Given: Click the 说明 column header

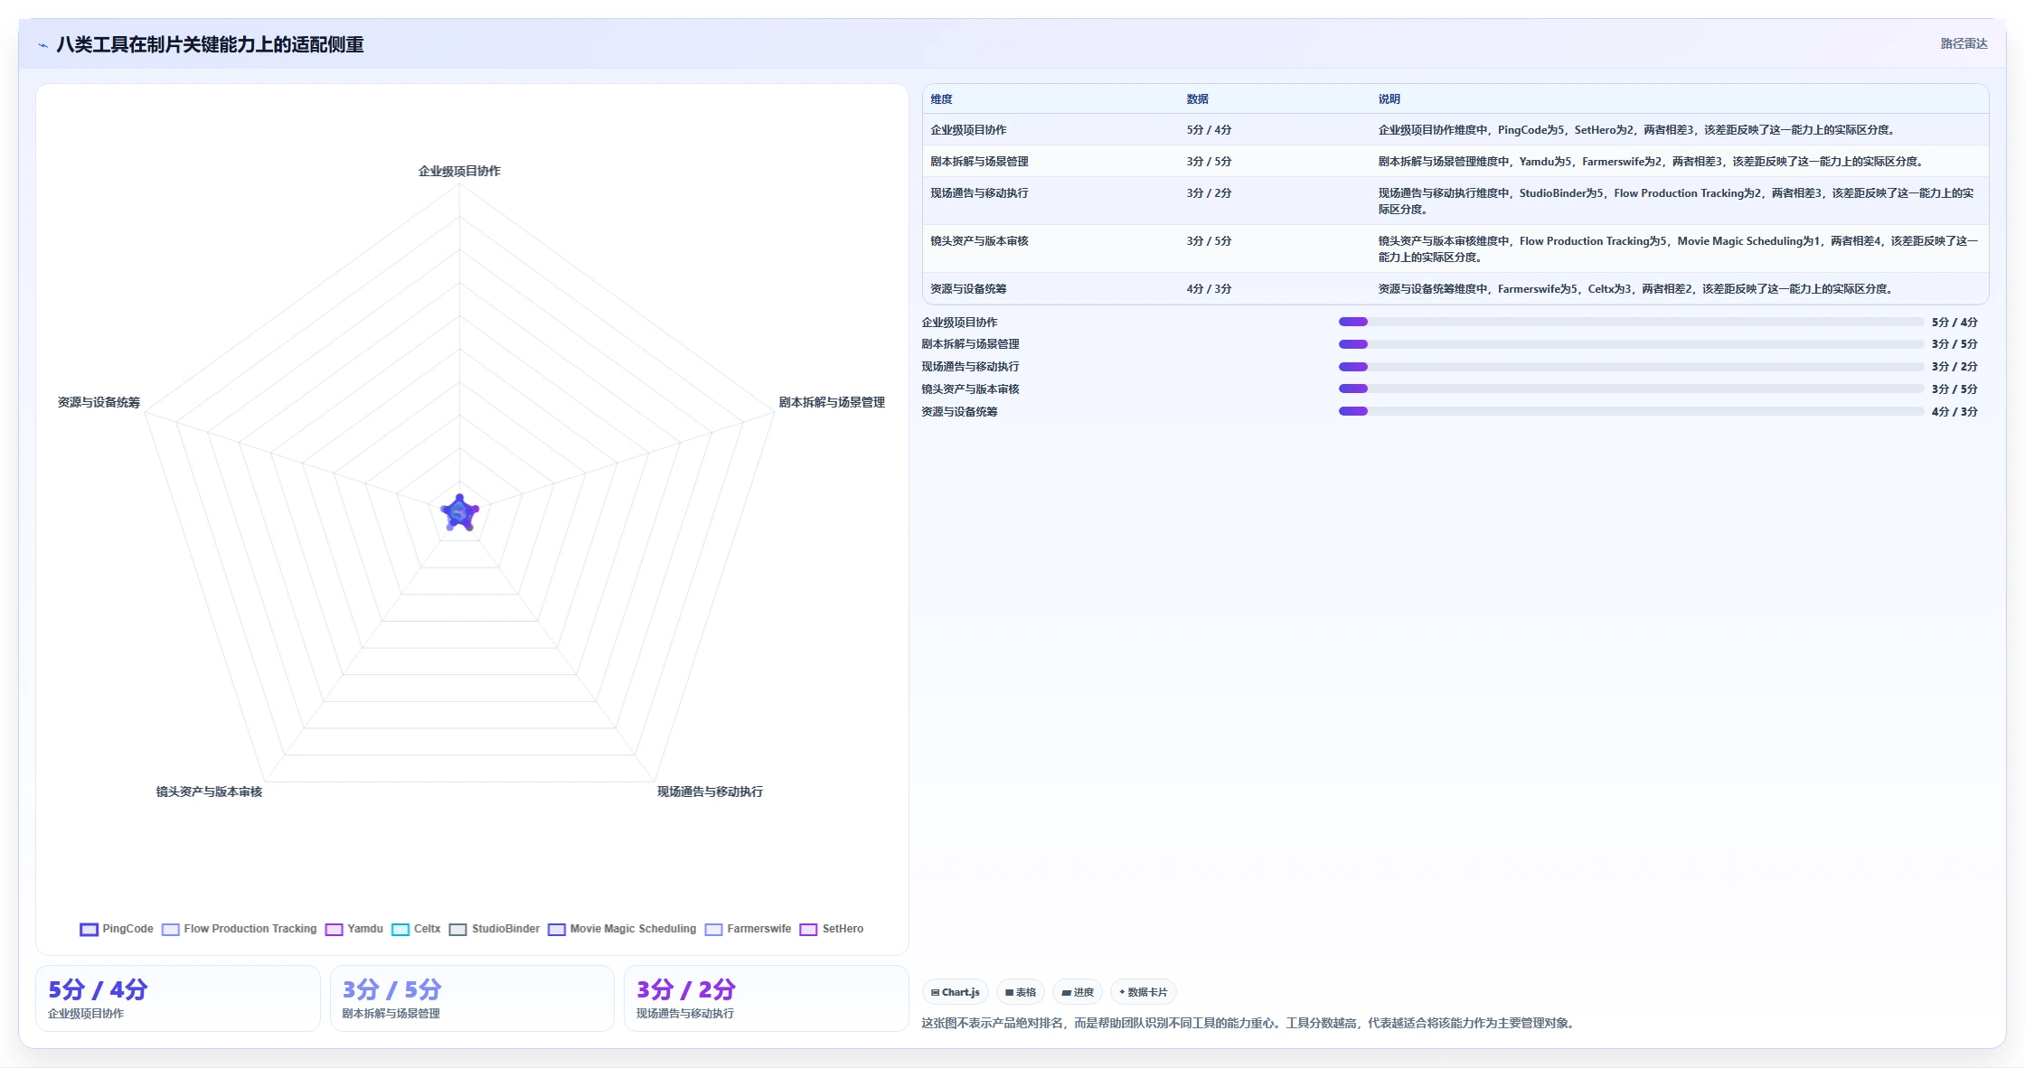Looking at the screenshot, I should click(x=1389, y=99).
